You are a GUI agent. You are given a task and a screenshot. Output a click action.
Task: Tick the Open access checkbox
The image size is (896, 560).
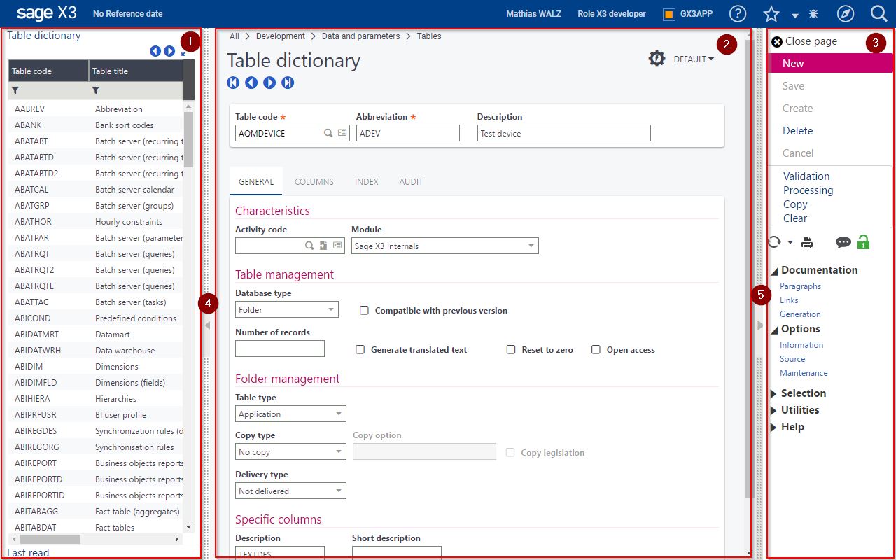596,349
